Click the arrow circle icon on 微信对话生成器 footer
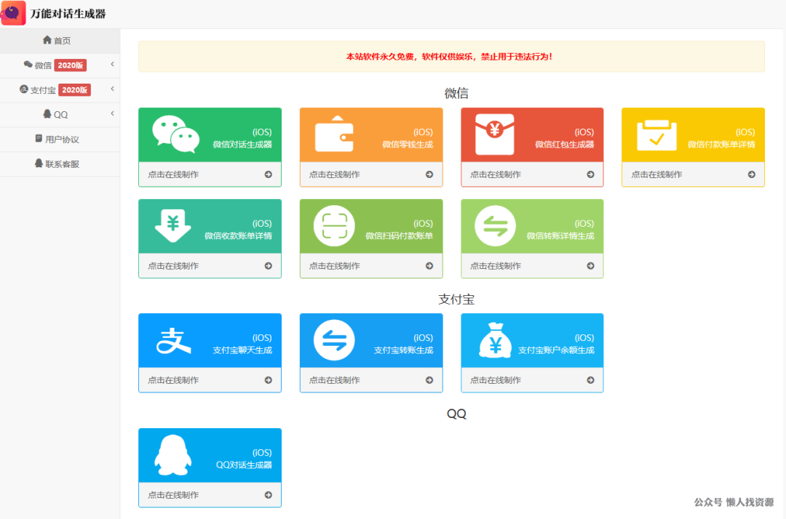The image size is (786, 519). click(x=268, y=174)
